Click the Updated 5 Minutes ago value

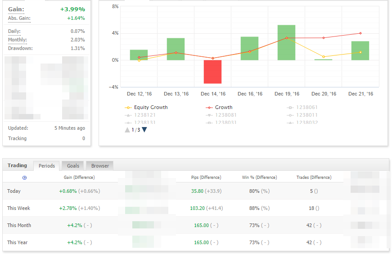click(x=70, y=128)
